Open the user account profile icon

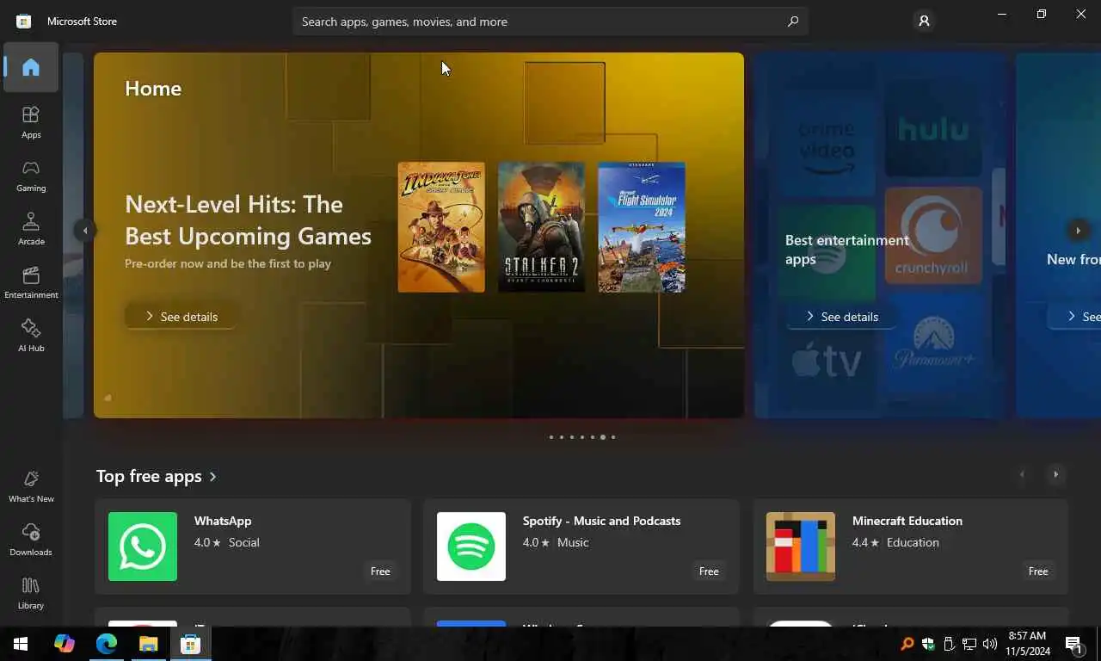click(x=924, y=21)
